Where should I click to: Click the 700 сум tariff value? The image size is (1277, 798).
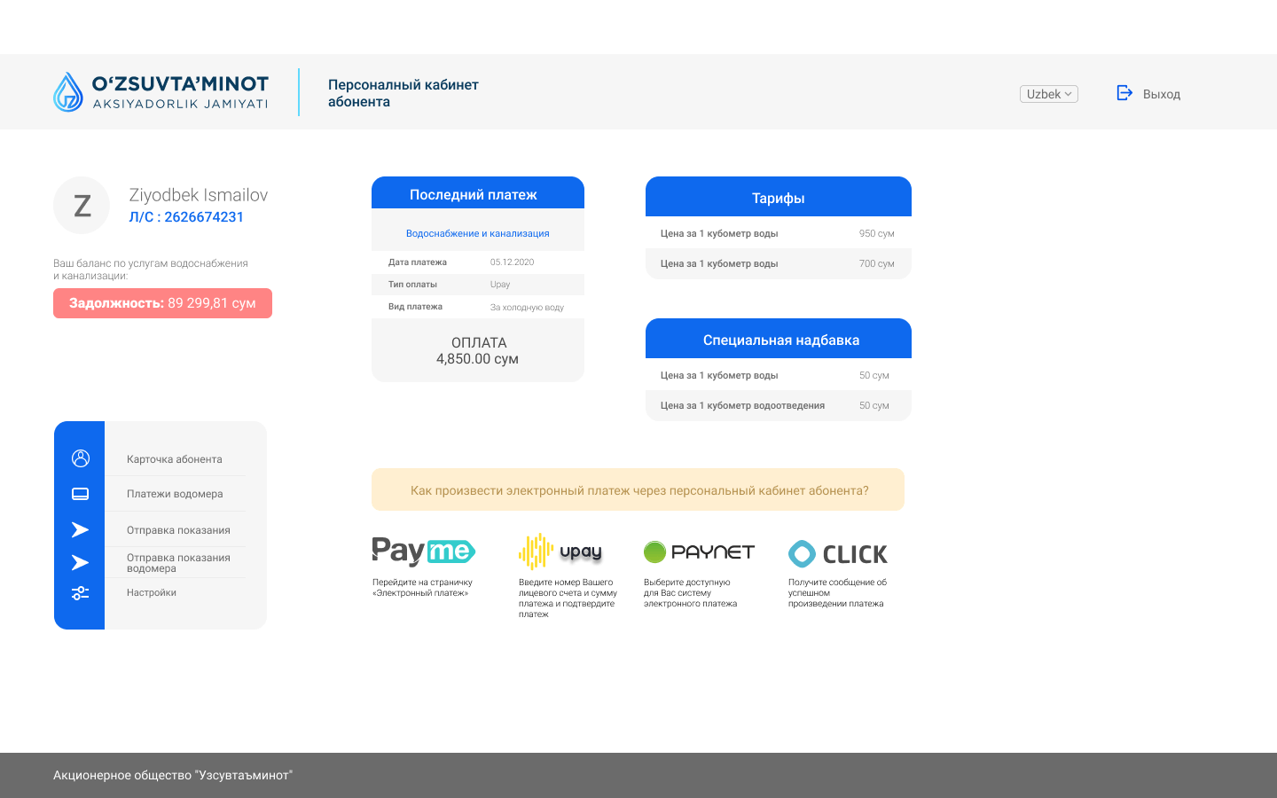[877, 264]
